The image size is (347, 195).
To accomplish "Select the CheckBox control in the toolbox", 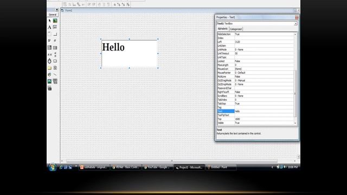I will pos(49,41).
